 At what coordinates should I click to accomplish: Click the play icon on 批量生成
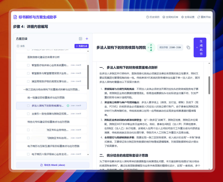(77, 46)
